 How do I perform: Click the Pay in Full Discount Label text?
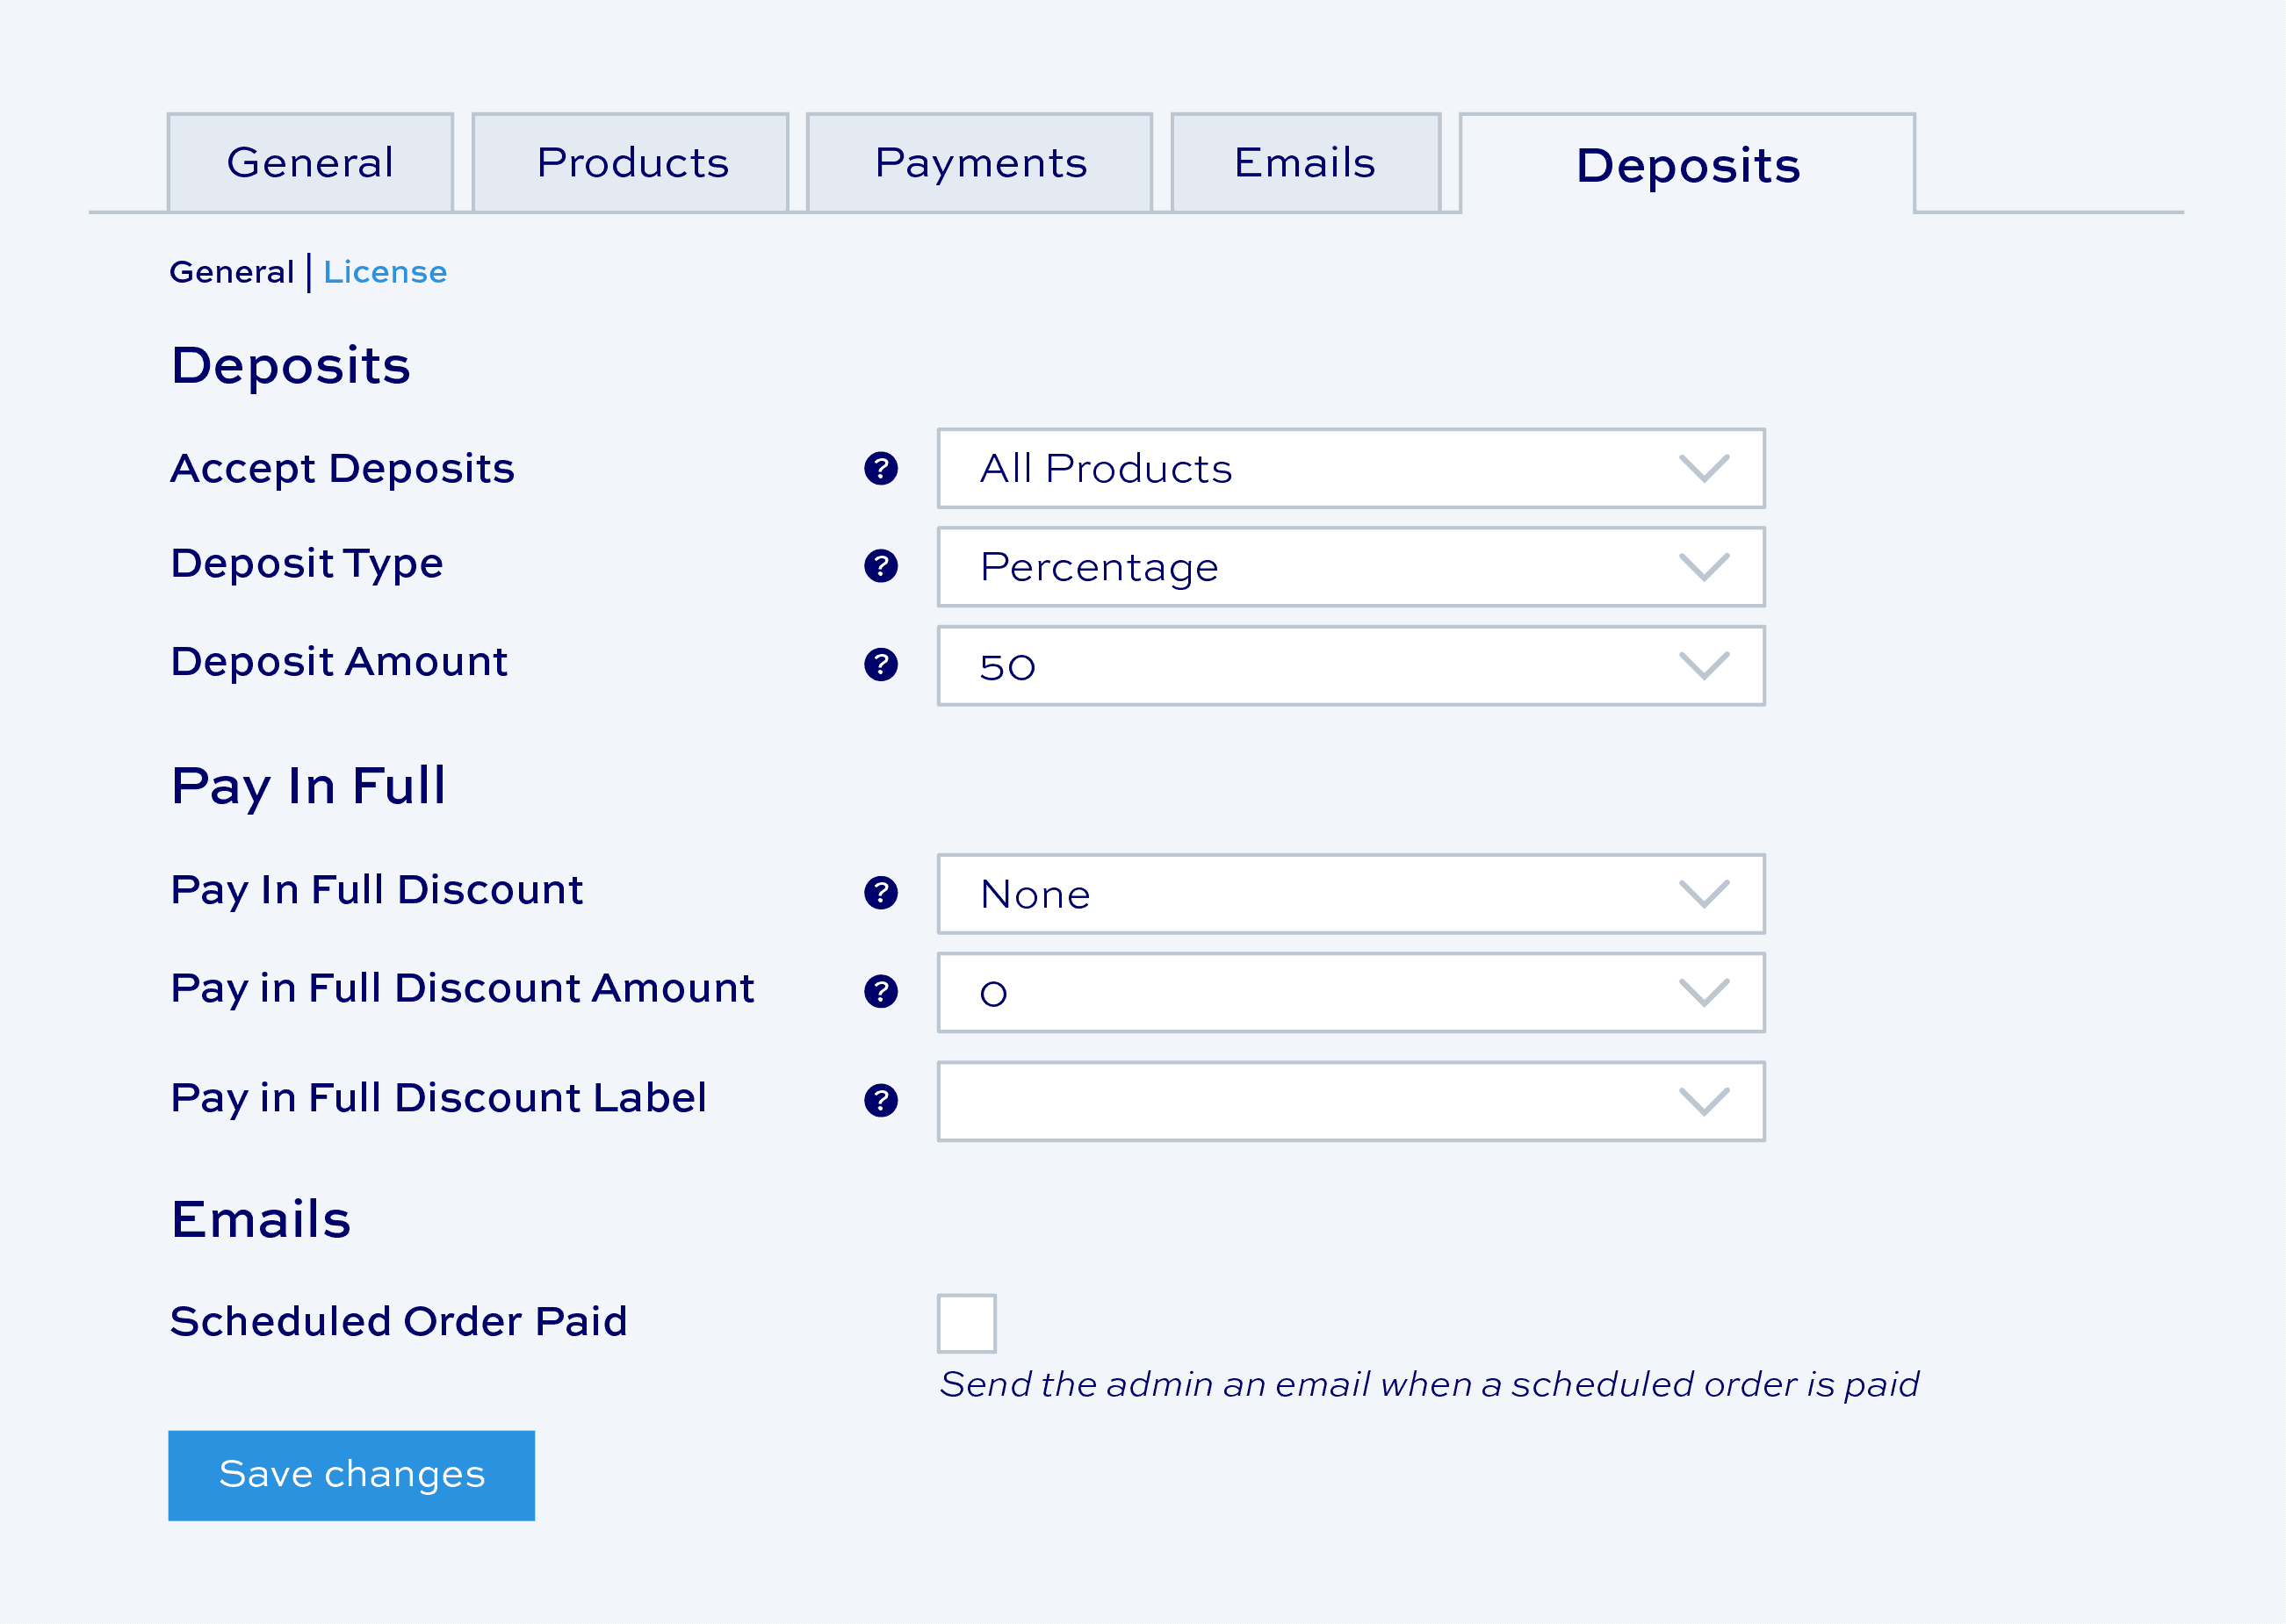(438, 1098)
